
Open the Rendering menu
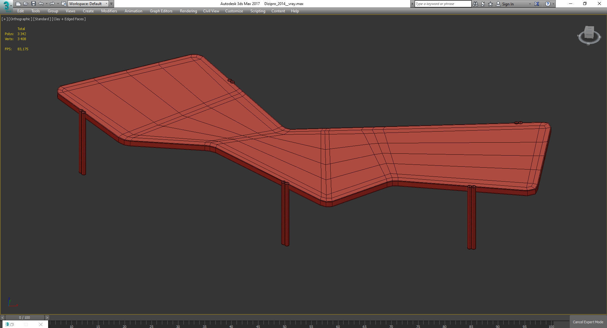pos(189,11)
